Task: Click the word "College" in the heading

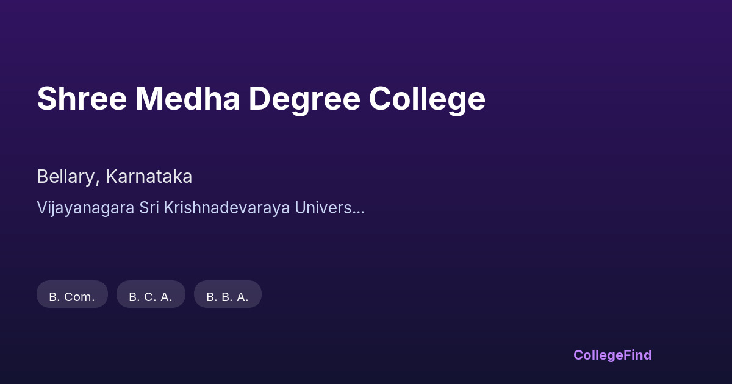Action: 427,99
